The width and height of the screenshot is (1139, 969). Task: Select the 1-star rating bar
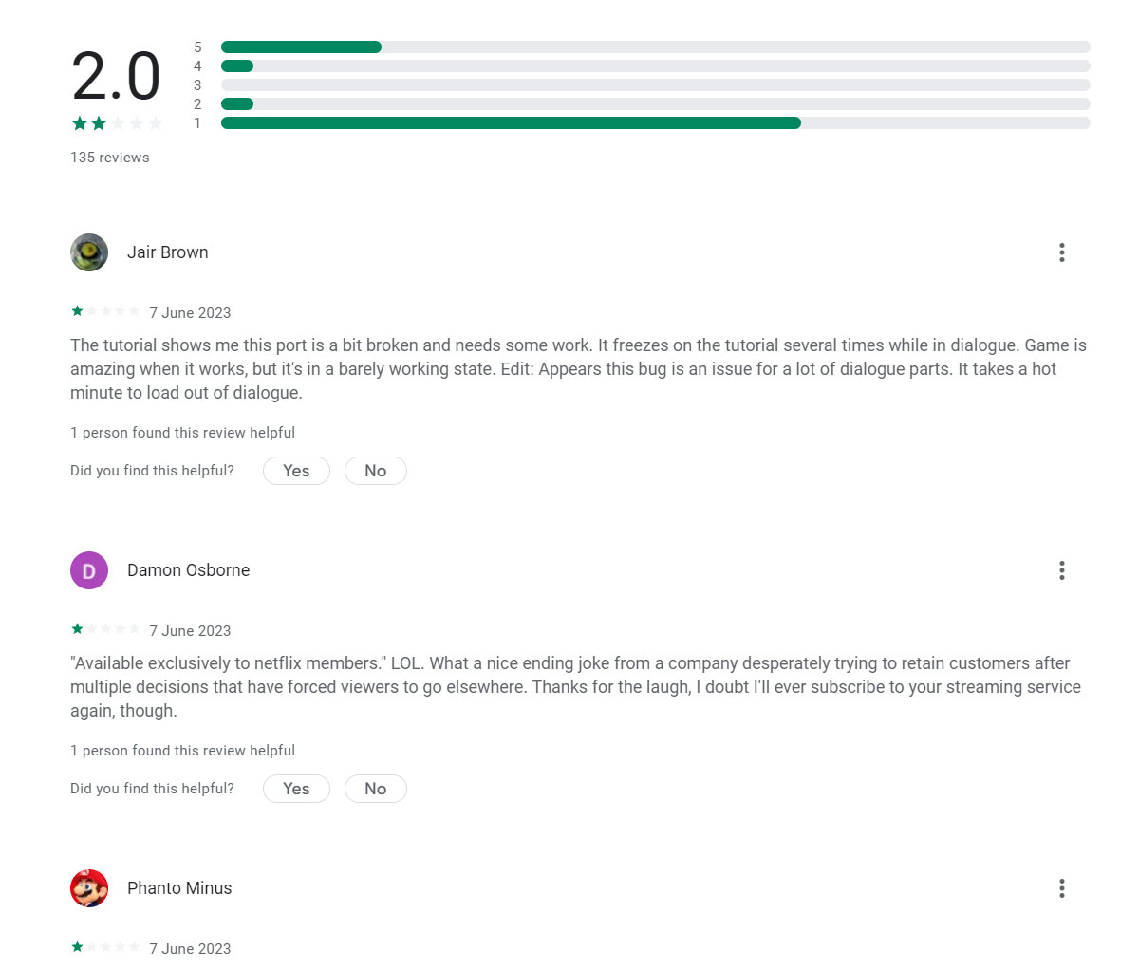coord(656,123)
